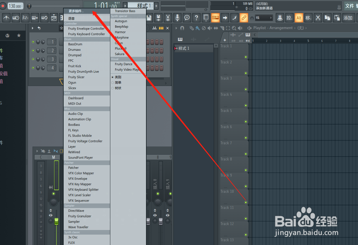Click the playlist snap magnet icon
Image resolution: width=358 pixels, height=245 pixels.
182,28
